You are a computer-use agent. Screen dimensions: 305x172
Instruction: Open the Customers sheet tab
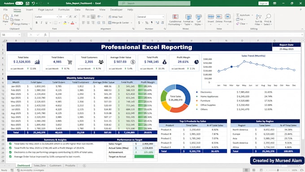(x=56, y=166)
